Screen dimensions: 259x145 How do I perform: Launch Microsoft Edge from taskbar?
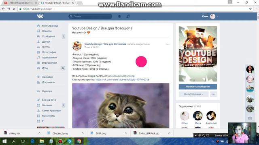(x=32, y=141)
